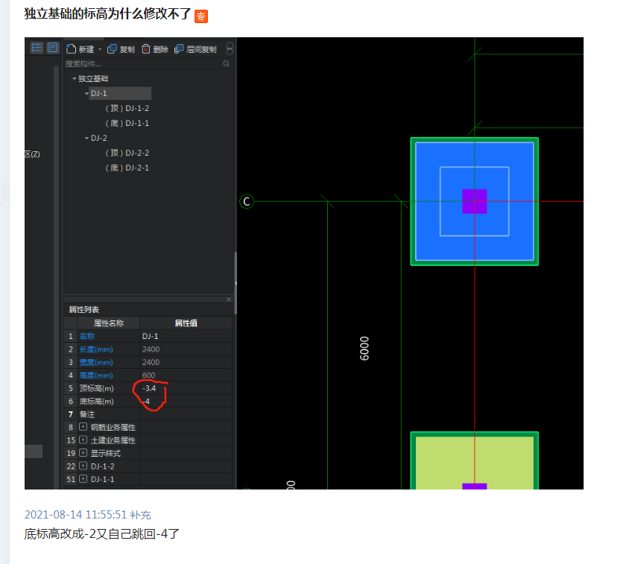Click the search magnifier icon

click(227, 64)
